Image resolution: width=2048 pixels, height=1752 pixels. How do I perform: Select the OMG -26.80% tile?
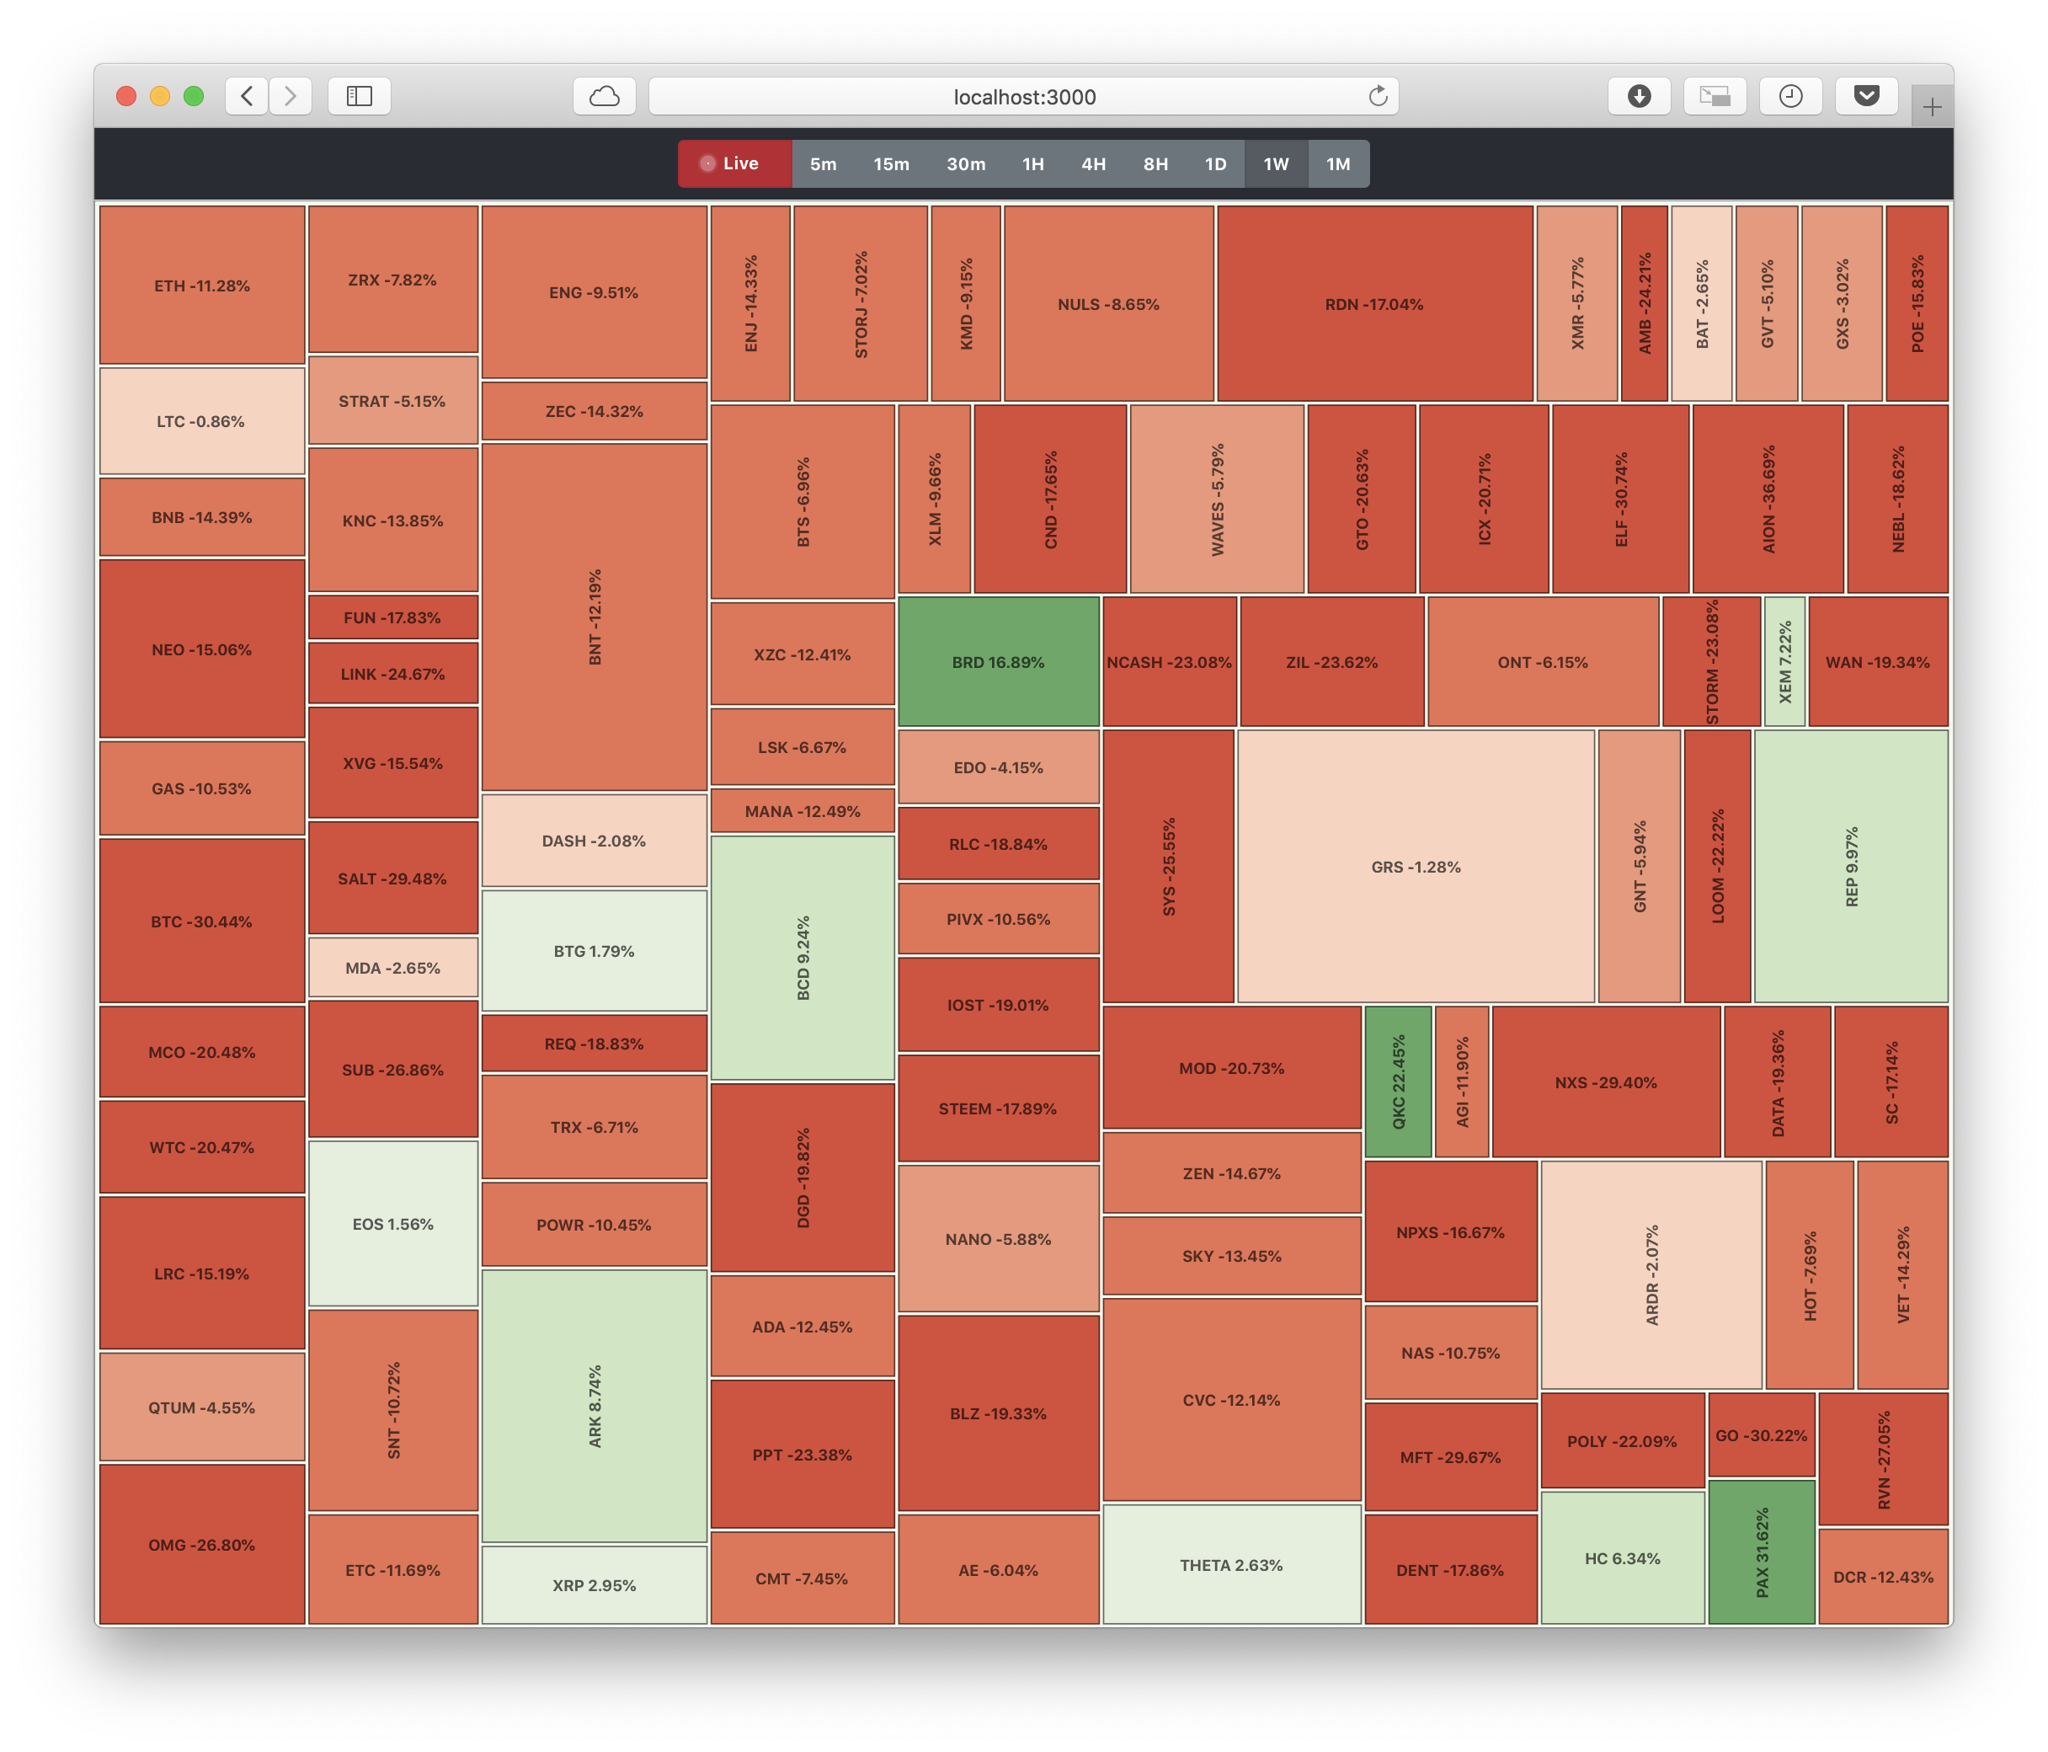[x=201, y=1544]
